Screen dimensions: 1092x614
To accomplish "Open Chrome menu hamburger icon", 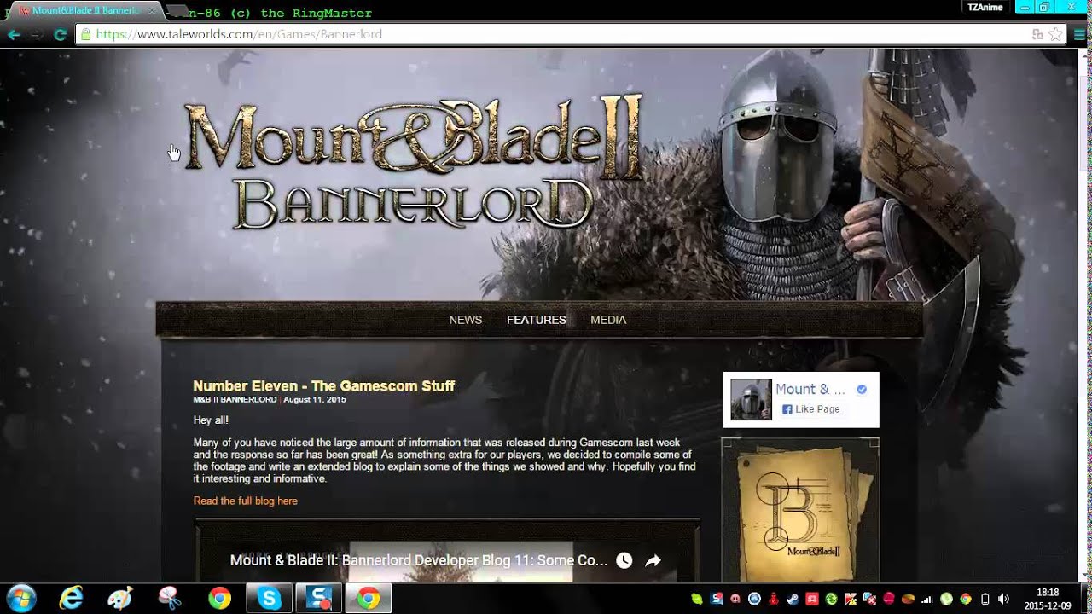I will (x=1079, y=34).
